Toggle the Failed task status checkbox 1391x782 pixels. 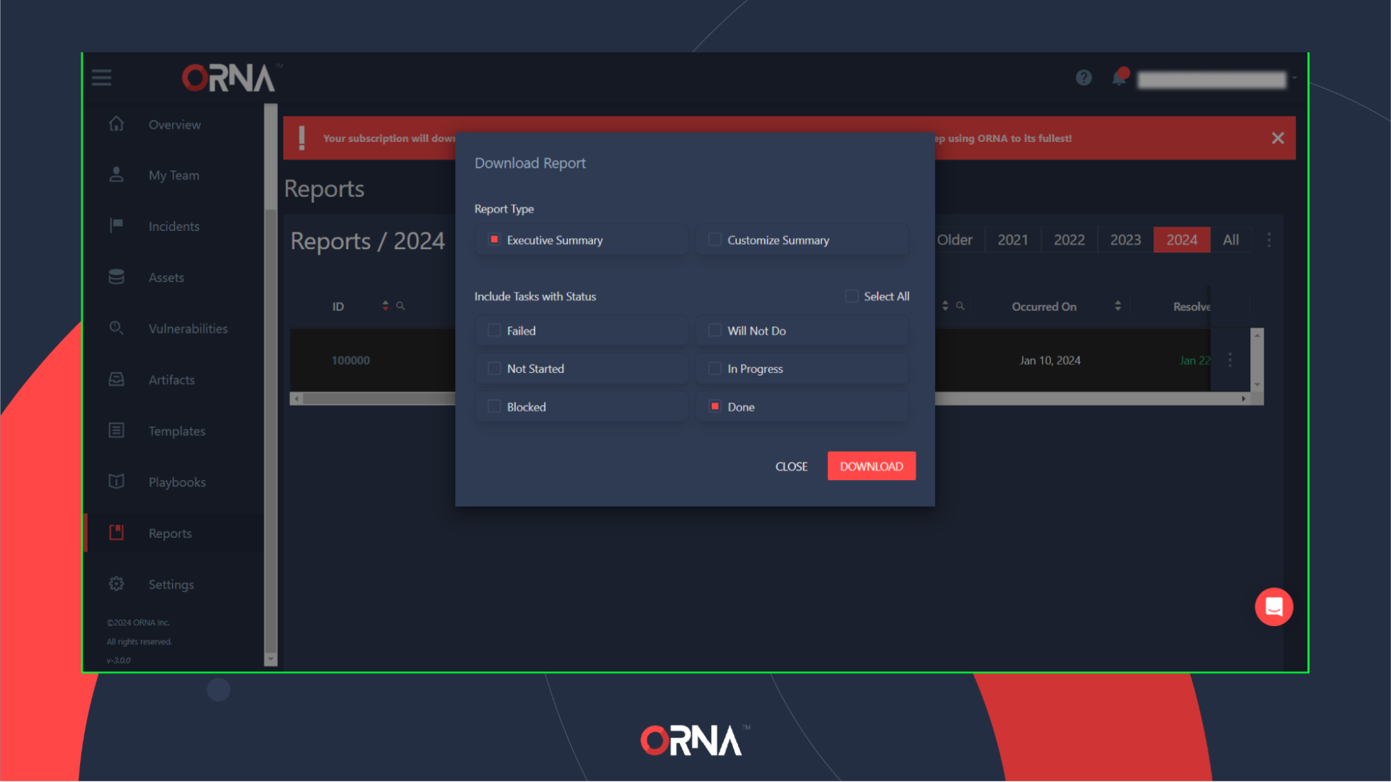(494, 329)
